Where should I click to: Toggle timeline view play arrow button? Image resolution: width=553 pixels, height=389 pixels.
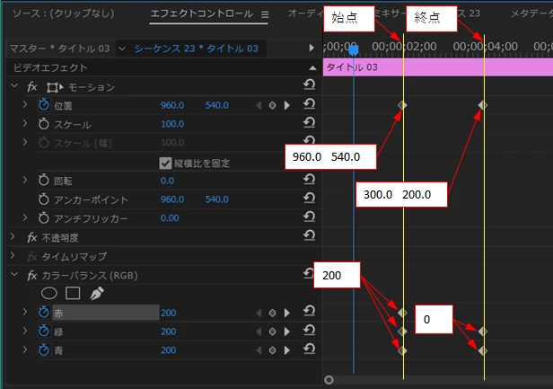coord(311,48)
